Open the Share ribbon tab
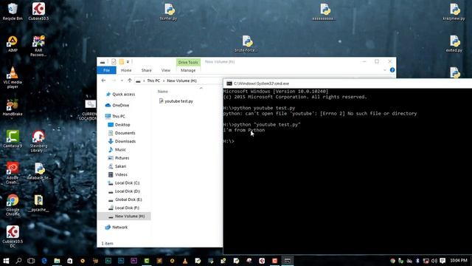Image resolution: width=472 pixels, height=266 pixels. [x=147, y=70]
